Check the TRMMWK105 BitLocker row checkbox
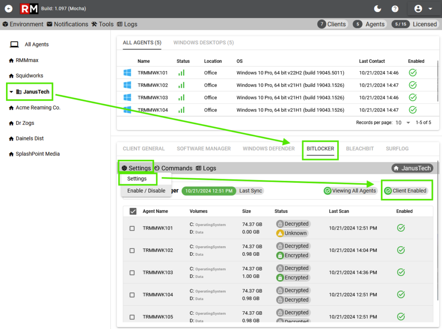442x329 pixels. 132,317
